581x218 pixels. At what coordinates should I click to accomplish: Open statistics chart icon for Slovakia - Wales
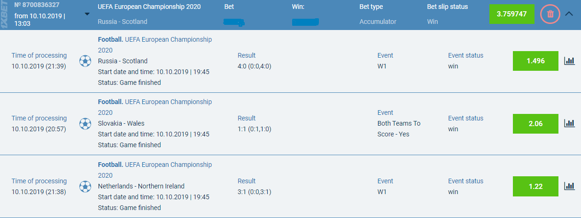click(569, 123)
